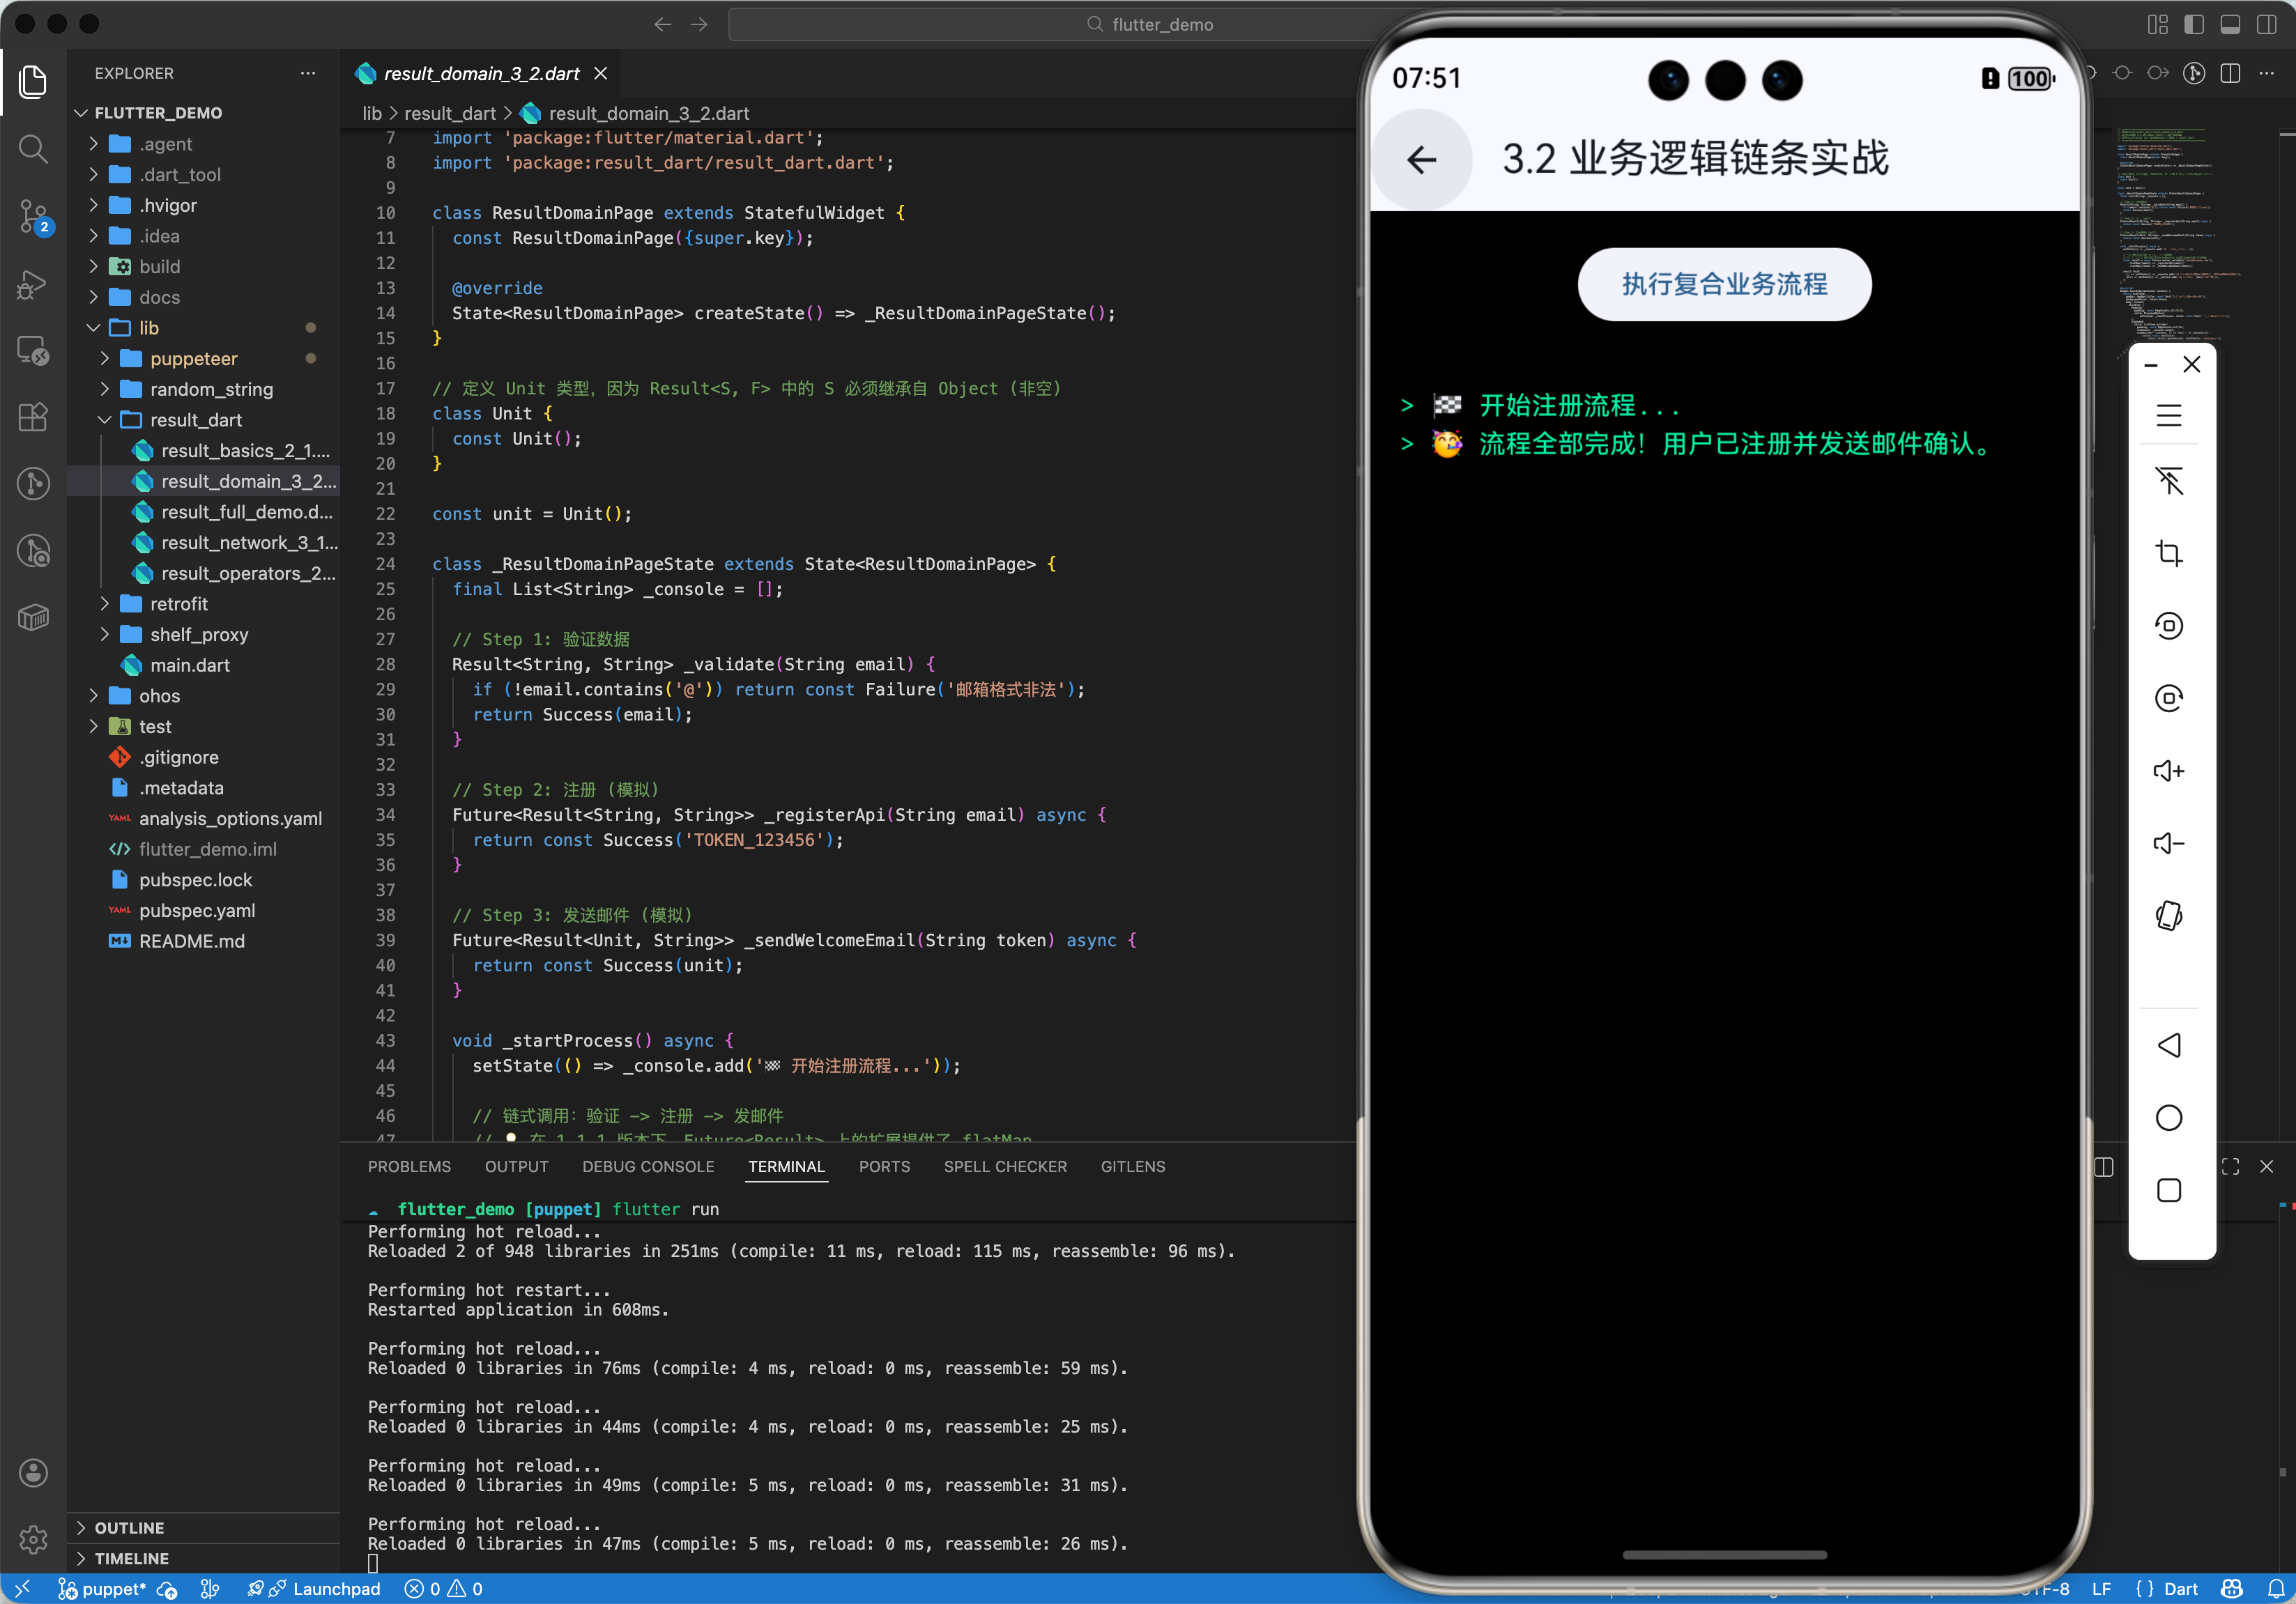
Task: Click the emulator screenshot crop icon
Action: tap(2168, 554)
